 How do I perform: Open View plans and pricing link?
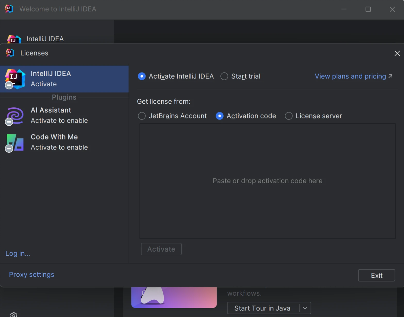pos(353,76)
